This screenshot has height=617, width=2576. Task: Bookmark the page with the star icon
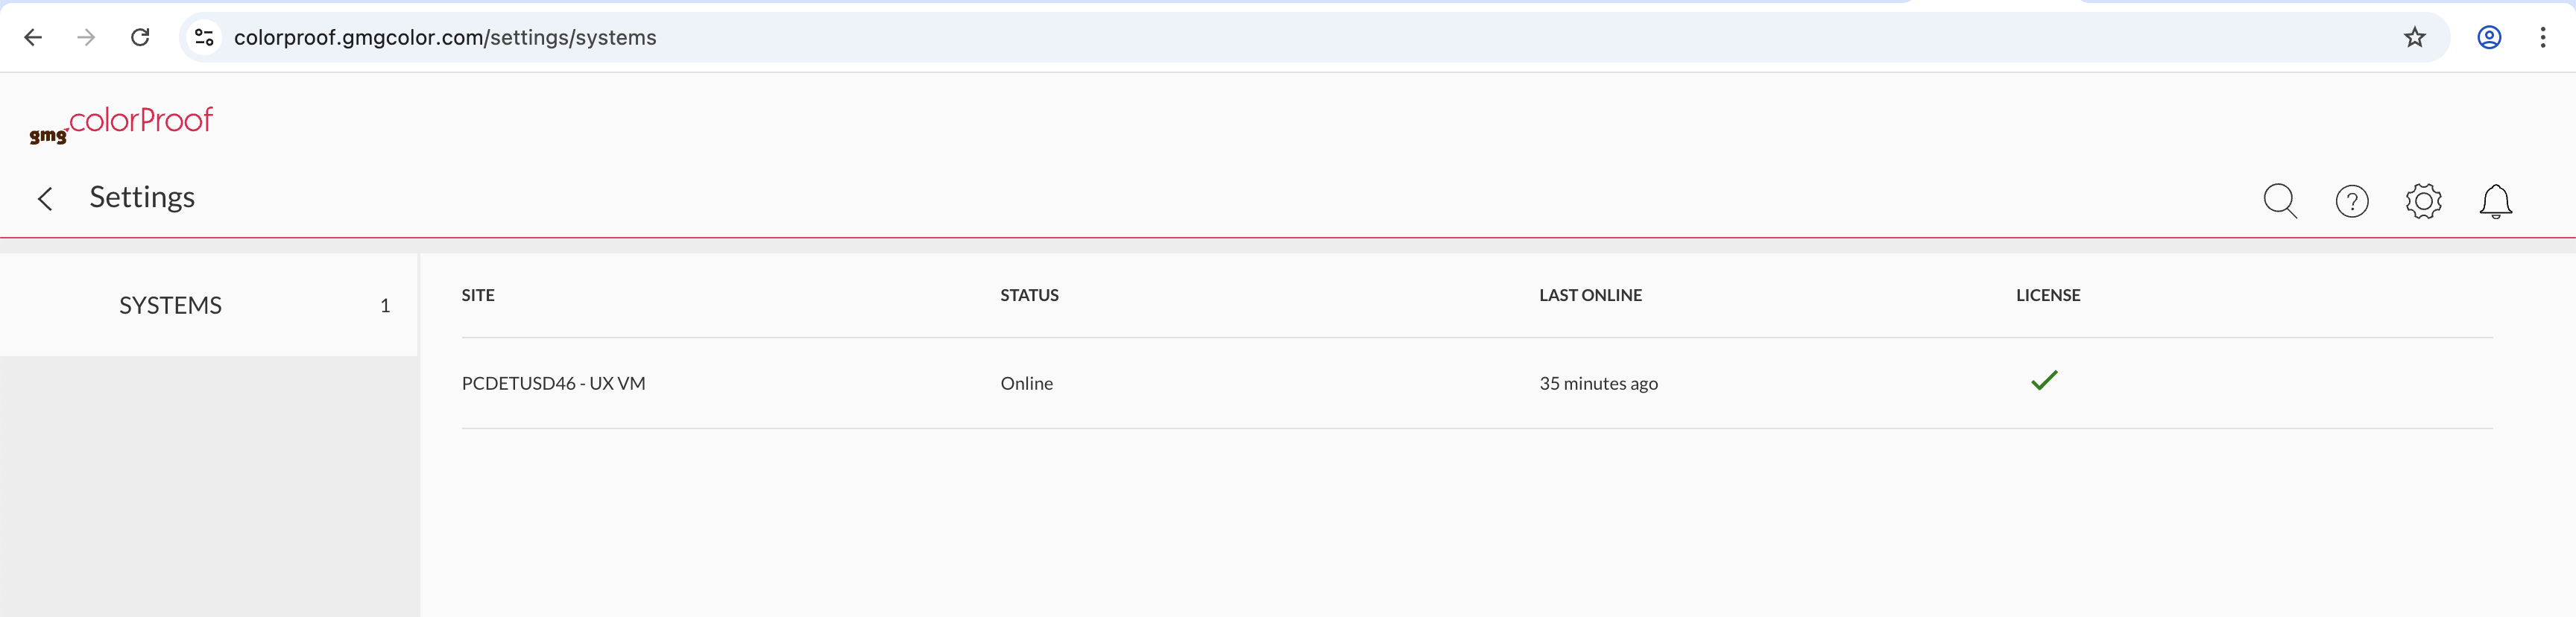[x=2414, y=37]
